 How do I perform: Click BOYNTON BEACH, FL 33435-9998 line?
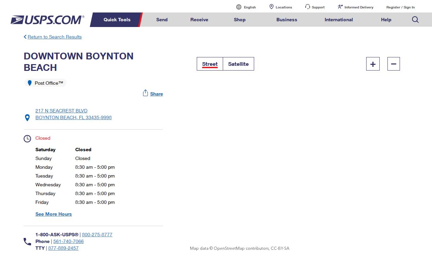[74, 117]
